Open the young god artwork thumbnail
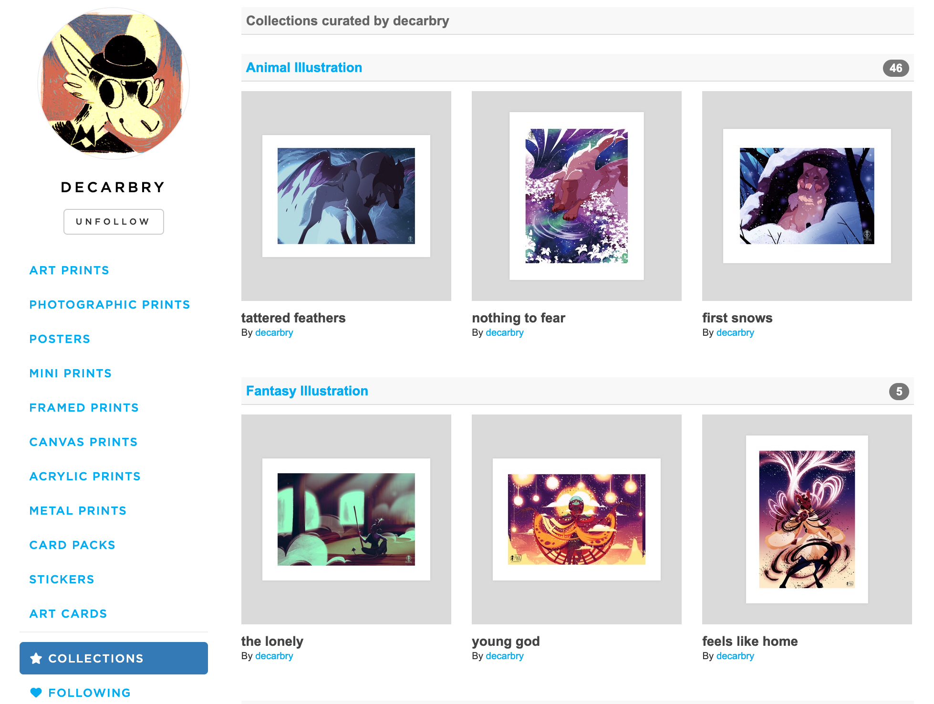This screenshot has width=934, height=704. click(577, 519)
